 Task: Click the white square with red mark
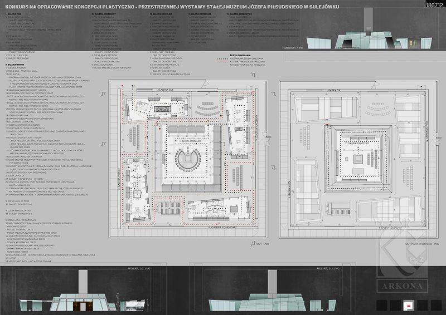(409, 306)
